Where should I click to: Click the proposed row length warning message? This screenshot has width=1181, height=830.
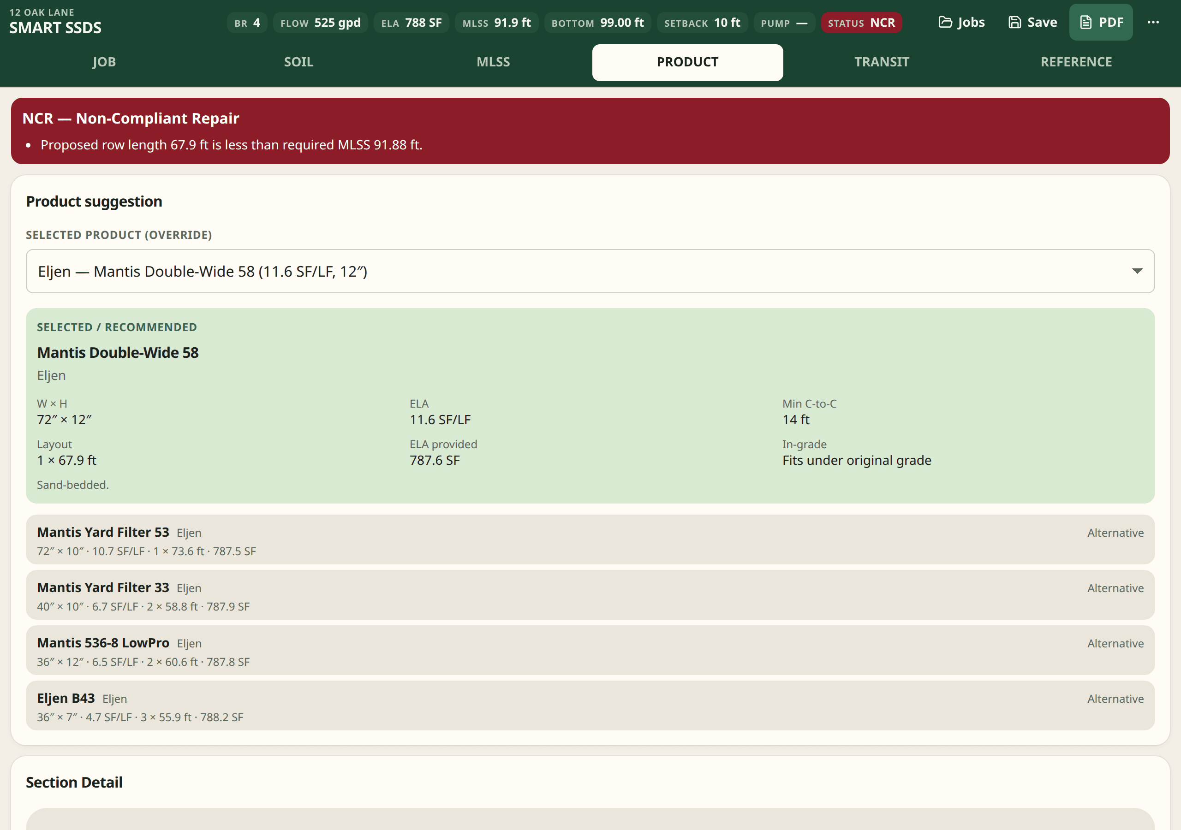point(232,145)
